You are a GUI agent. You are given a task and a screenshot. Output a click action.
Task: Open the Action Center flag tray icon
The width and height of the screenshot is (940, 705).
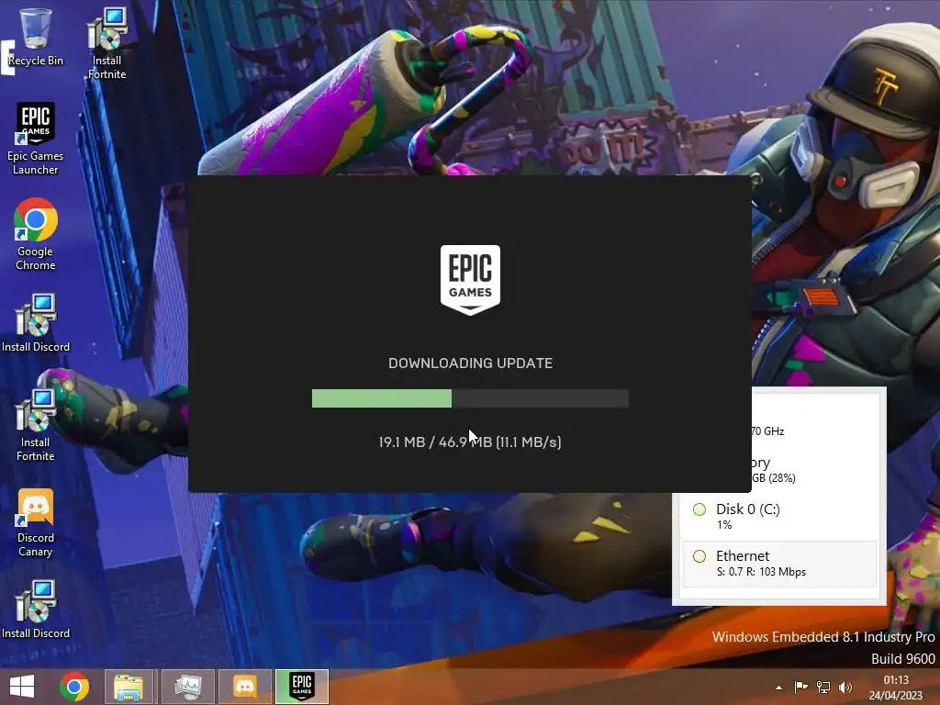800,687
